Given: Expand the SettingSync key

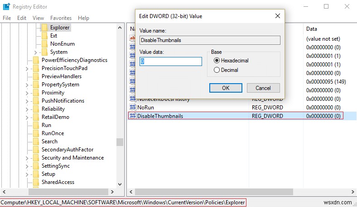Looking at the screenshot, I should pos(27,166).
